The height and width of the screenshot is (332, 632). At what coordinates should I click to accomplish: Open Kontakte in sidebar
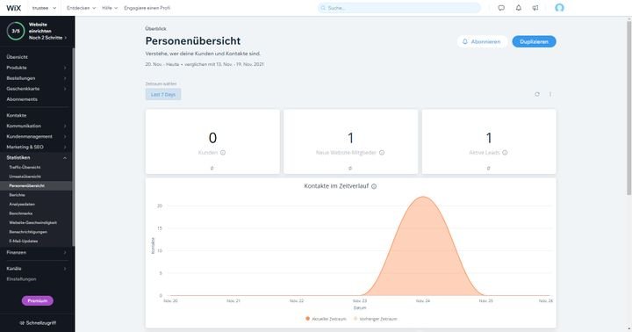click(x=17, y=115)
